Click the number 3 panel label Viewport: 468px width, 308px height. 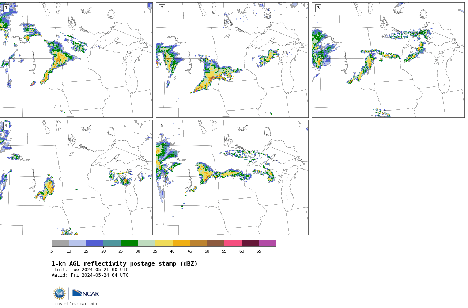coord(318,8)
